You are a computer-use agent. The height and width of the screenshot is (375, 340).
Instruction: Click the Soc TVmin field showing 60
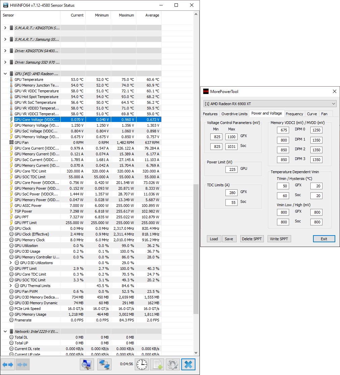pyautogui.click(x=283, y=196)
